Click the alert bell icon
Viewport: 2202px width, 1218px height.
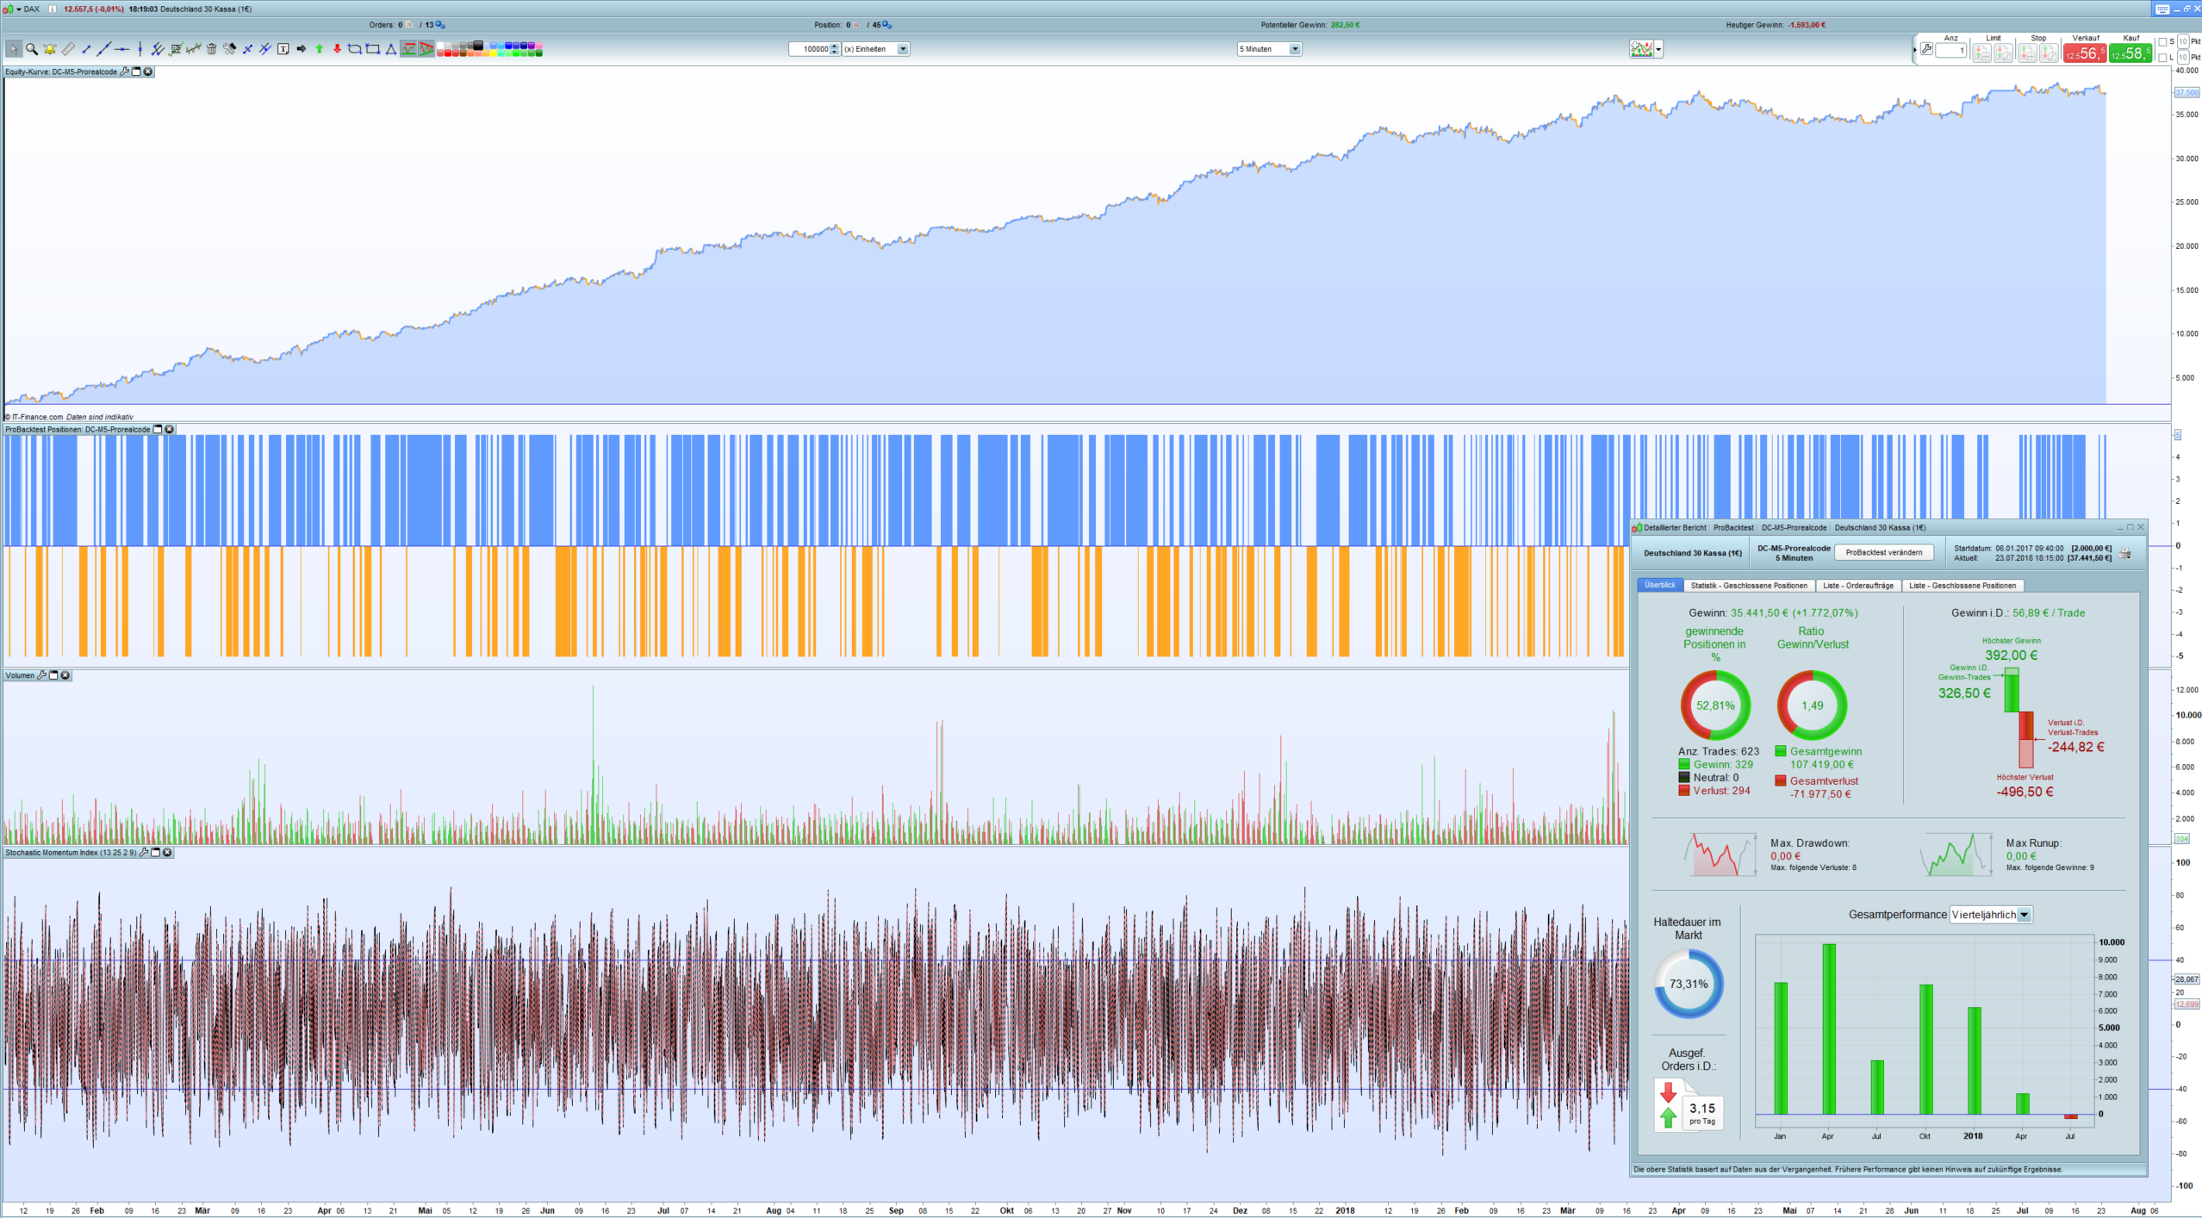[50, 49]
